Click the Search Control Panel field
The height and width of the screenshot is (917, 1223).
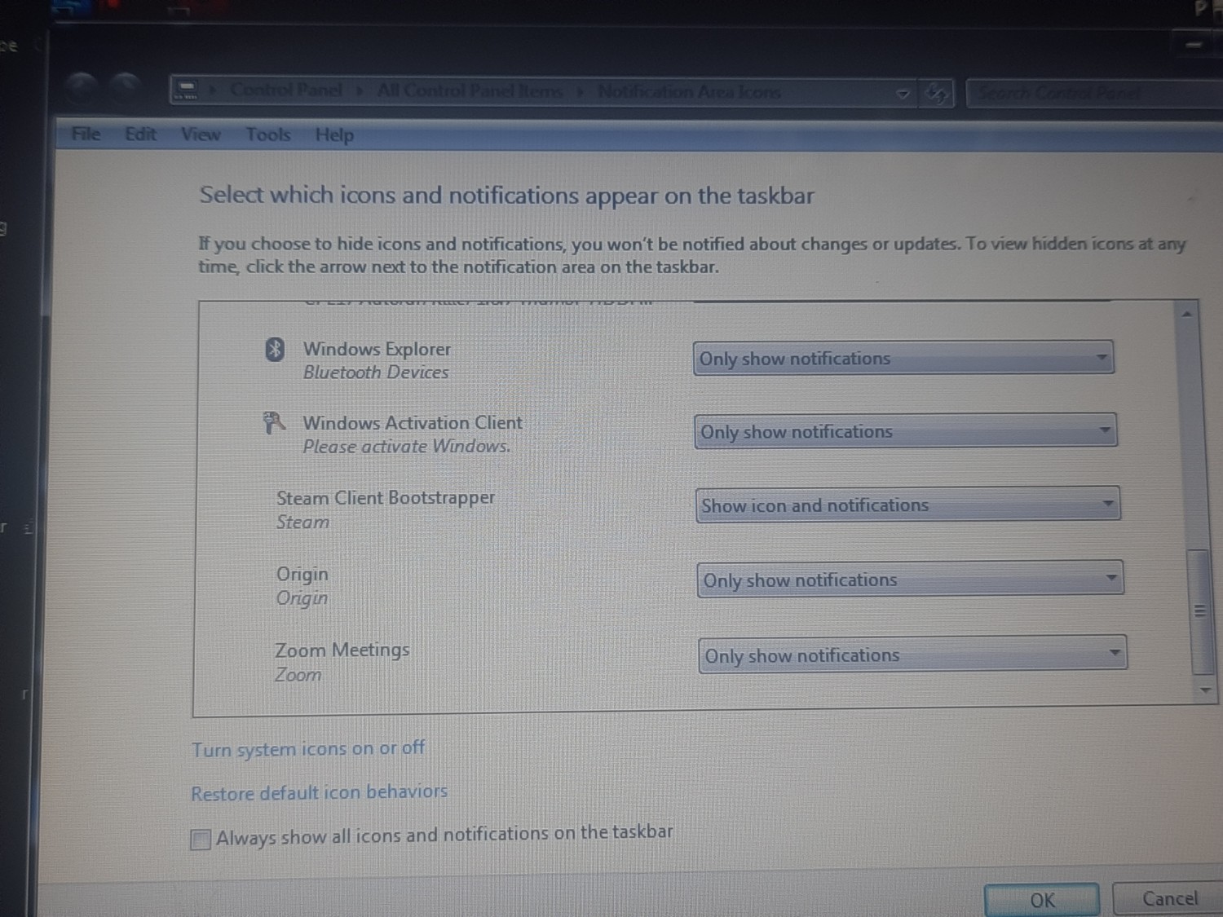pos(1093,95)
